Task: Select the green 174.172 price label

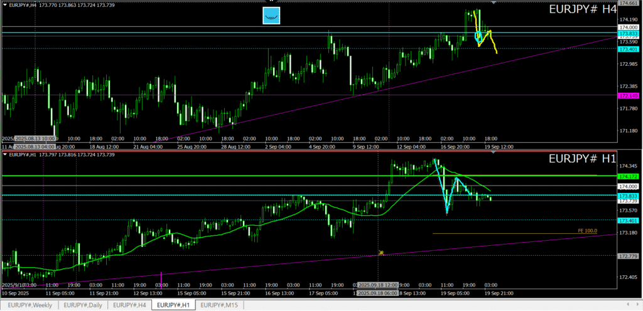Action: [x=628, y=176]
